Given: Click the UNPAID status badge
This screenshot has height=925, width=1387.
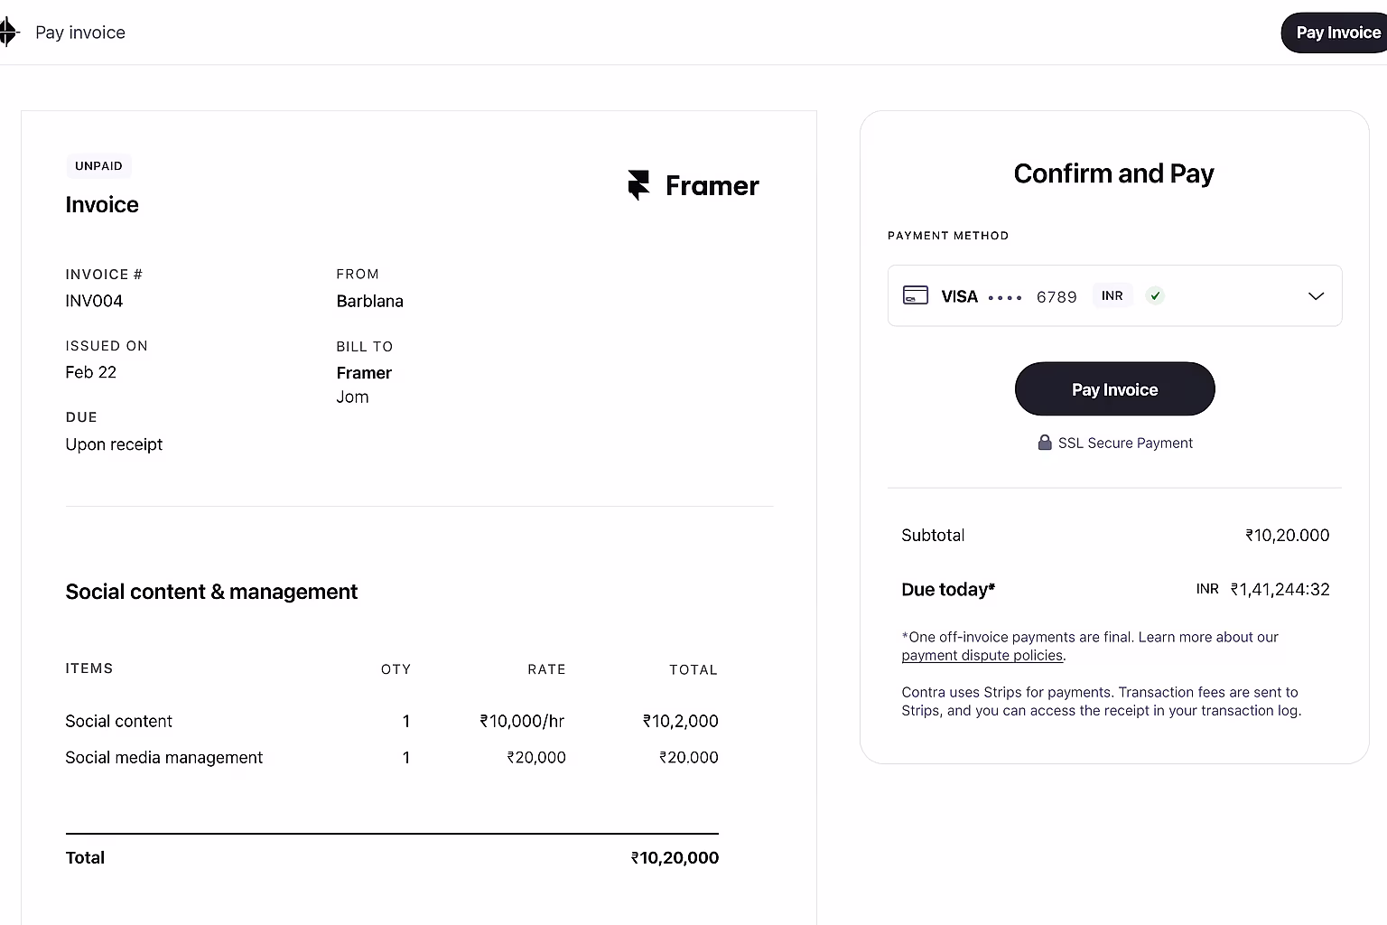Looking at the screenshot, I should pyautogui.click(x=98, y=166).
